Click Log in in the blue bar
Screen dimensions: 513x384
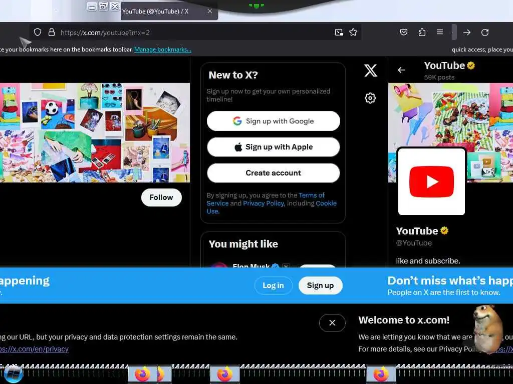[x=273, y=285]
